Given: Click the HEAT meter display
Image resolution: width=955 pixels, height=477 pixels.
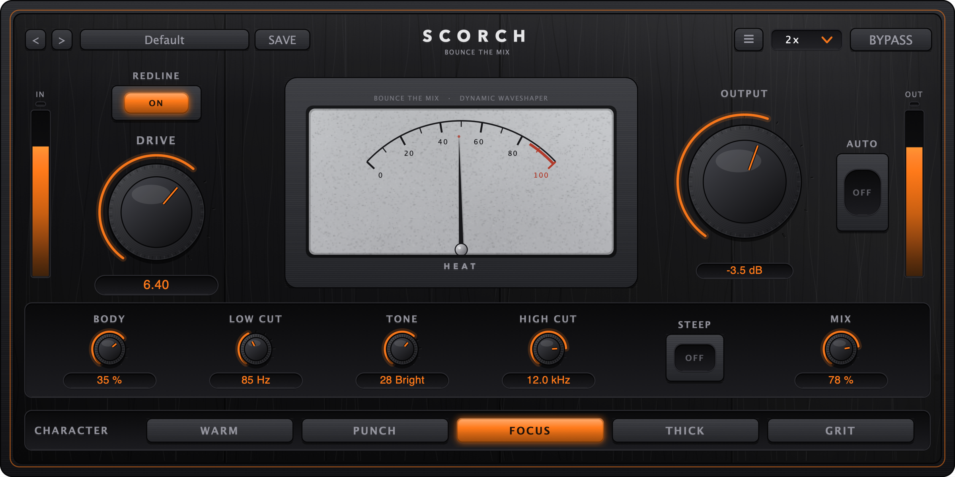Looking at the screenshot, I should point(461,182).
